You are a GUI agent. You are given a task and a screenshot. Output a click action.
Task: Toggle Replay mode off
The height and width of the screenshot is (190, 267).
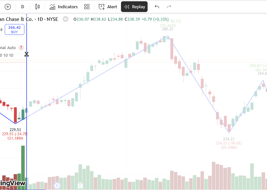(x=134, y=7)
